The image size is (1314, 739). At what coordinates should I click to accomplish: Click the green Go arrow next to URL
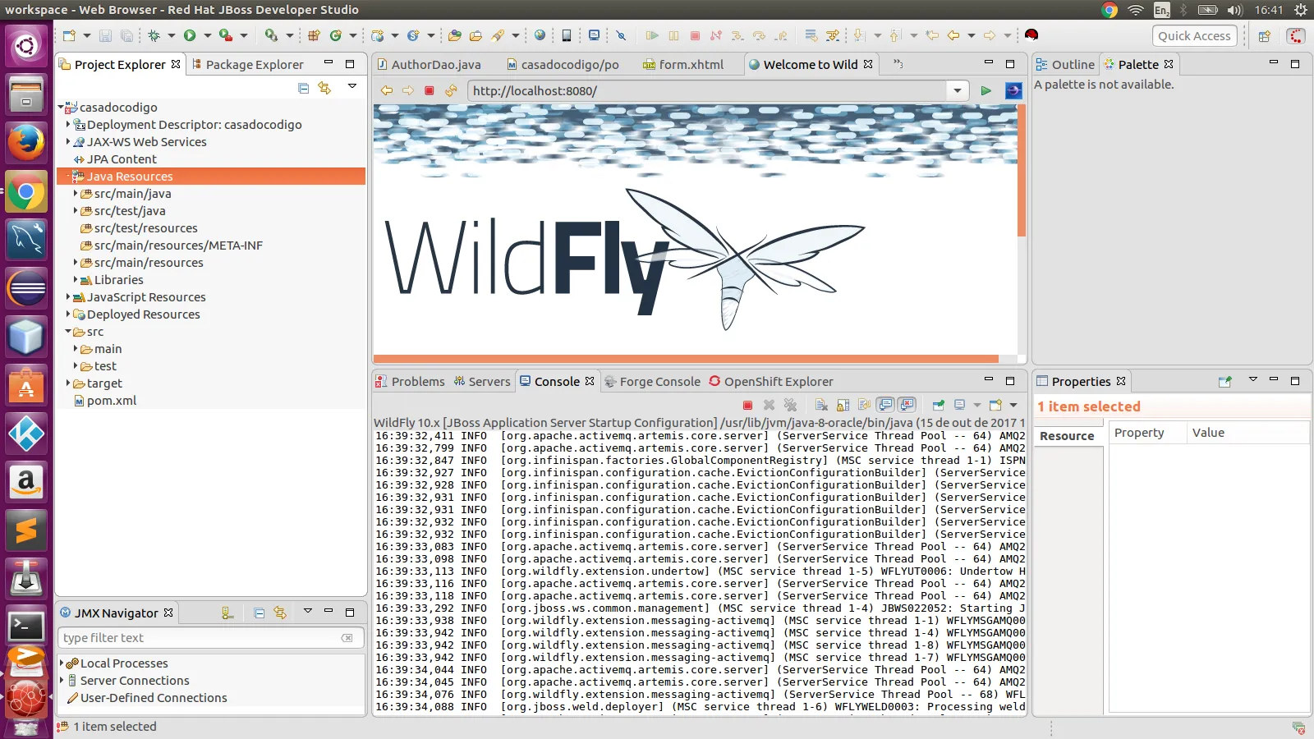point(985,90)
